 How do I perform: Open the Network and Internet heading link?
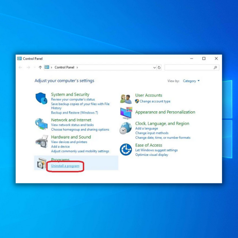pos(71,120)
